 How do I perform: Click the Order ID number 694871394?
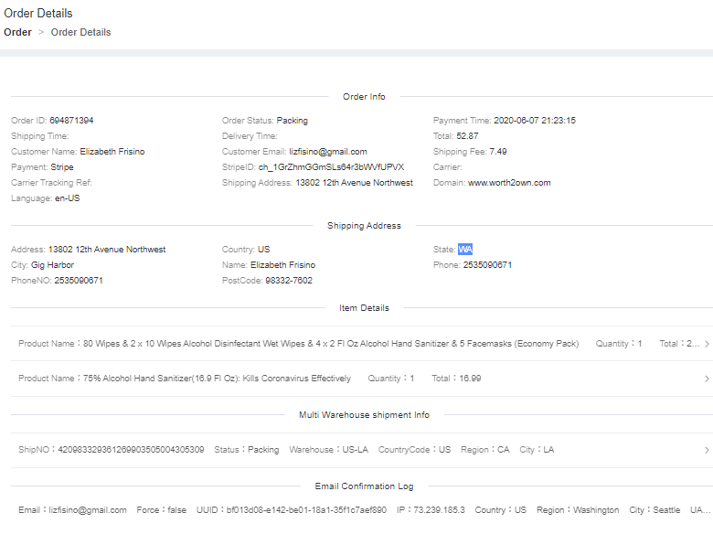(x=71, y=121)
